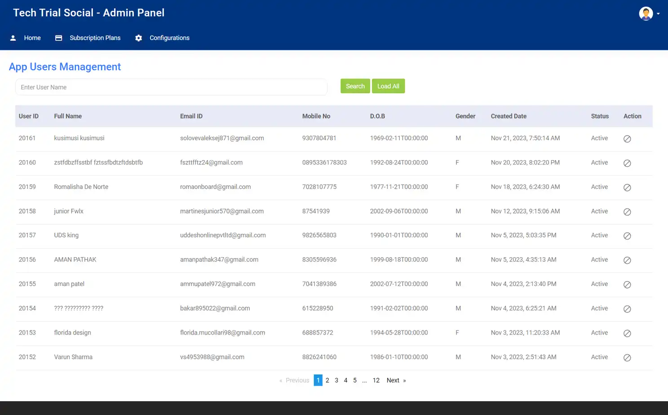Jump to page 12 in pagination
This screenshot has height=415, width=668.
376,380
